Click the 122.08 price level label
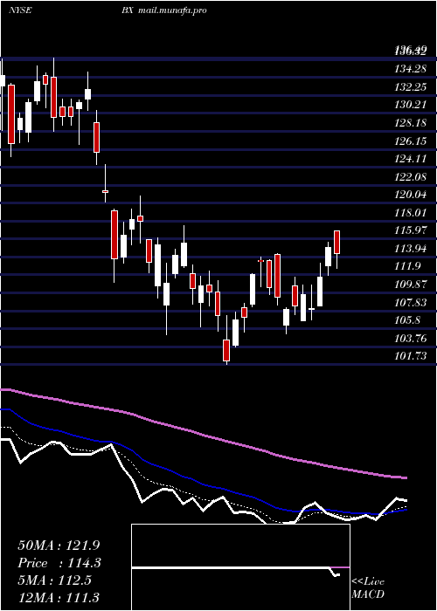 pos(411,177)
